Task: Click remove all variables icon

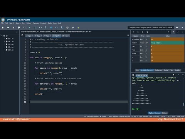Action: coord(147,32)
